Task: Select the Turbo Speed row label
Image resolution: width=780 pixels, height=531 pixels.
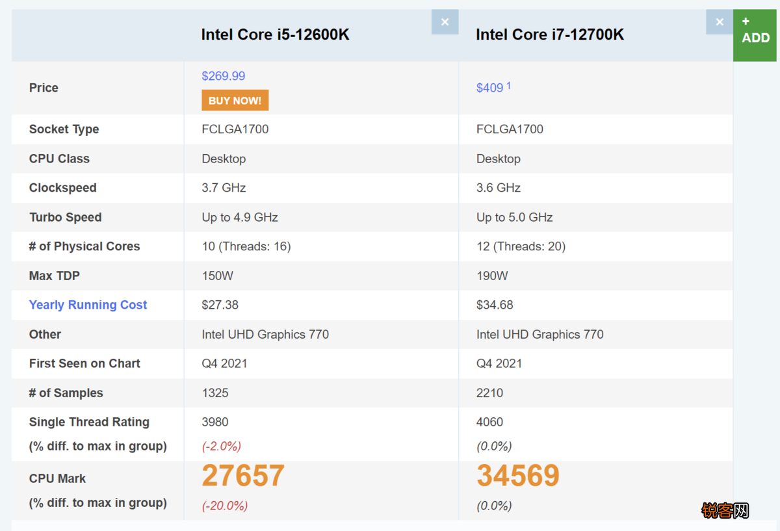Action: click(x=65, y=217)
